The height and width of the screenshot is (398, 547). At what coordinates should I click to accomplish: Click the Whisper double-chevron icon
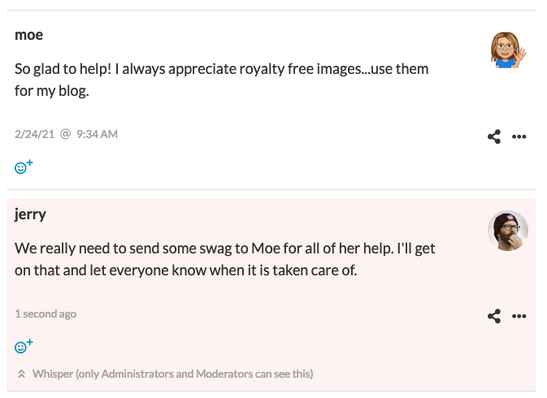21,374
